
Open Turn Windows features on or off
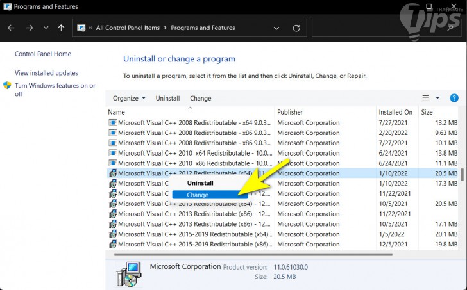(55, 90)
